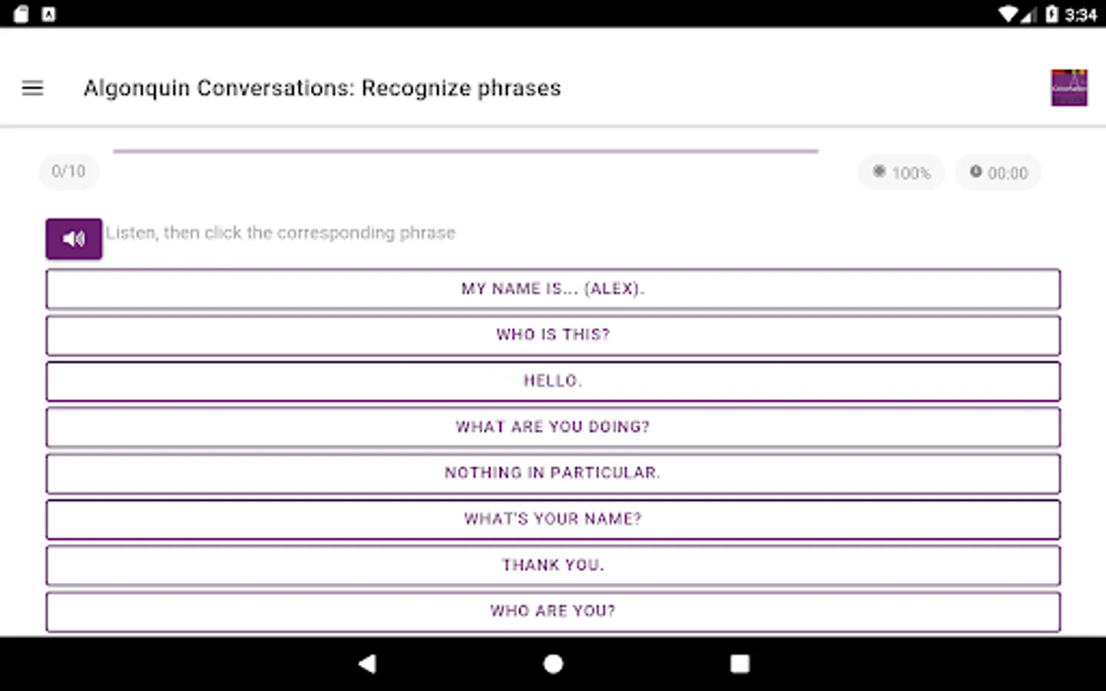Click the "Listen, then click the corresponding phrase" instruction

click(x=281, y=233)
